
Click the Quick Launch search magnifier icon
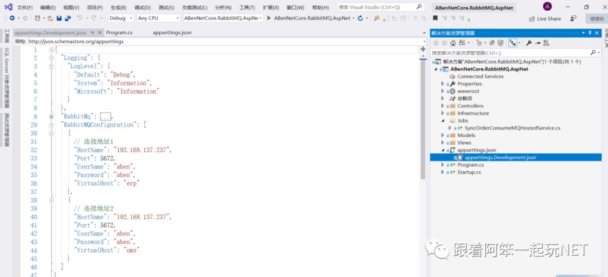[419, 7]
